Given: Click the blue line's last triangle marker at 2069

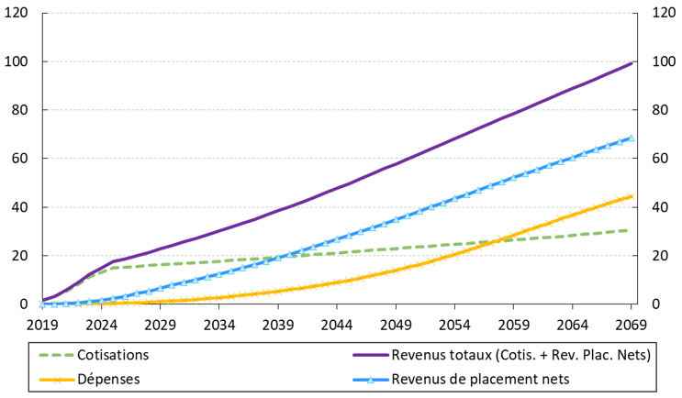Looking at the screenshot, I should (x=632, y=138).
